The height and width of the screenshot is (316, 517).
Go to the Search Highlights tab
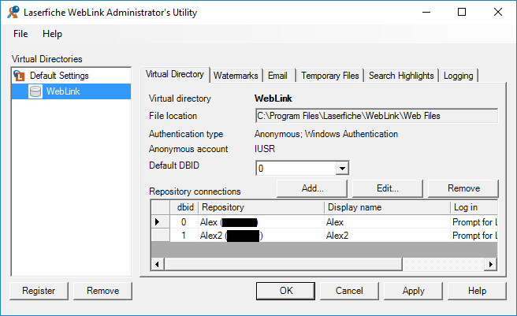coord(401,76)
